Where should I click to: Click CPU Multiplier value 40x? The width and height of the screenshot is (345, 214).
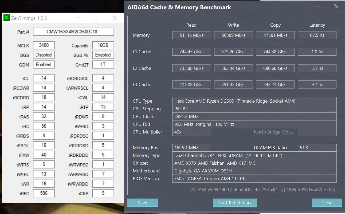tap(191, 132)
